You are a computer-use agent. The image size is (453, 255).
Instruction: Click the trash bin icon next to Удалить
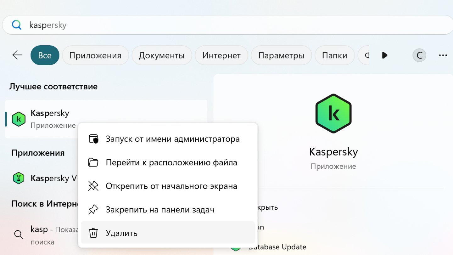(93, 233)
